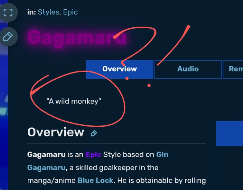Click the edit page pencil icon in sidebar
This screenshot has width=243, height=190.
click(x=8, y=37)
